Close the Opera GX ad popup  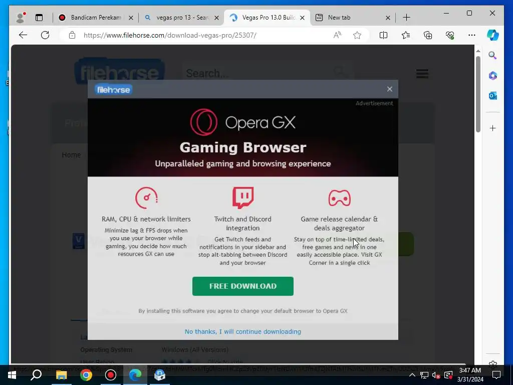(389, 89)
